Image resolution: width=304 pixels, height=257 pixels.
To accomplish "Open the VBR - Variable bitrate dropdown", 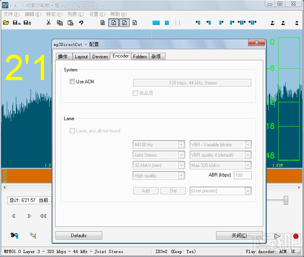I will pos(221,145).
